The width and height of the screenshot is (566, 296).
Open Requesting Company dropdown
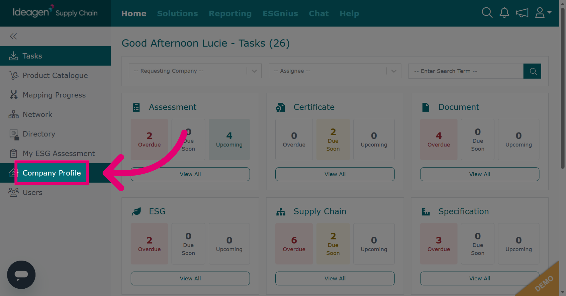[195, 71]
